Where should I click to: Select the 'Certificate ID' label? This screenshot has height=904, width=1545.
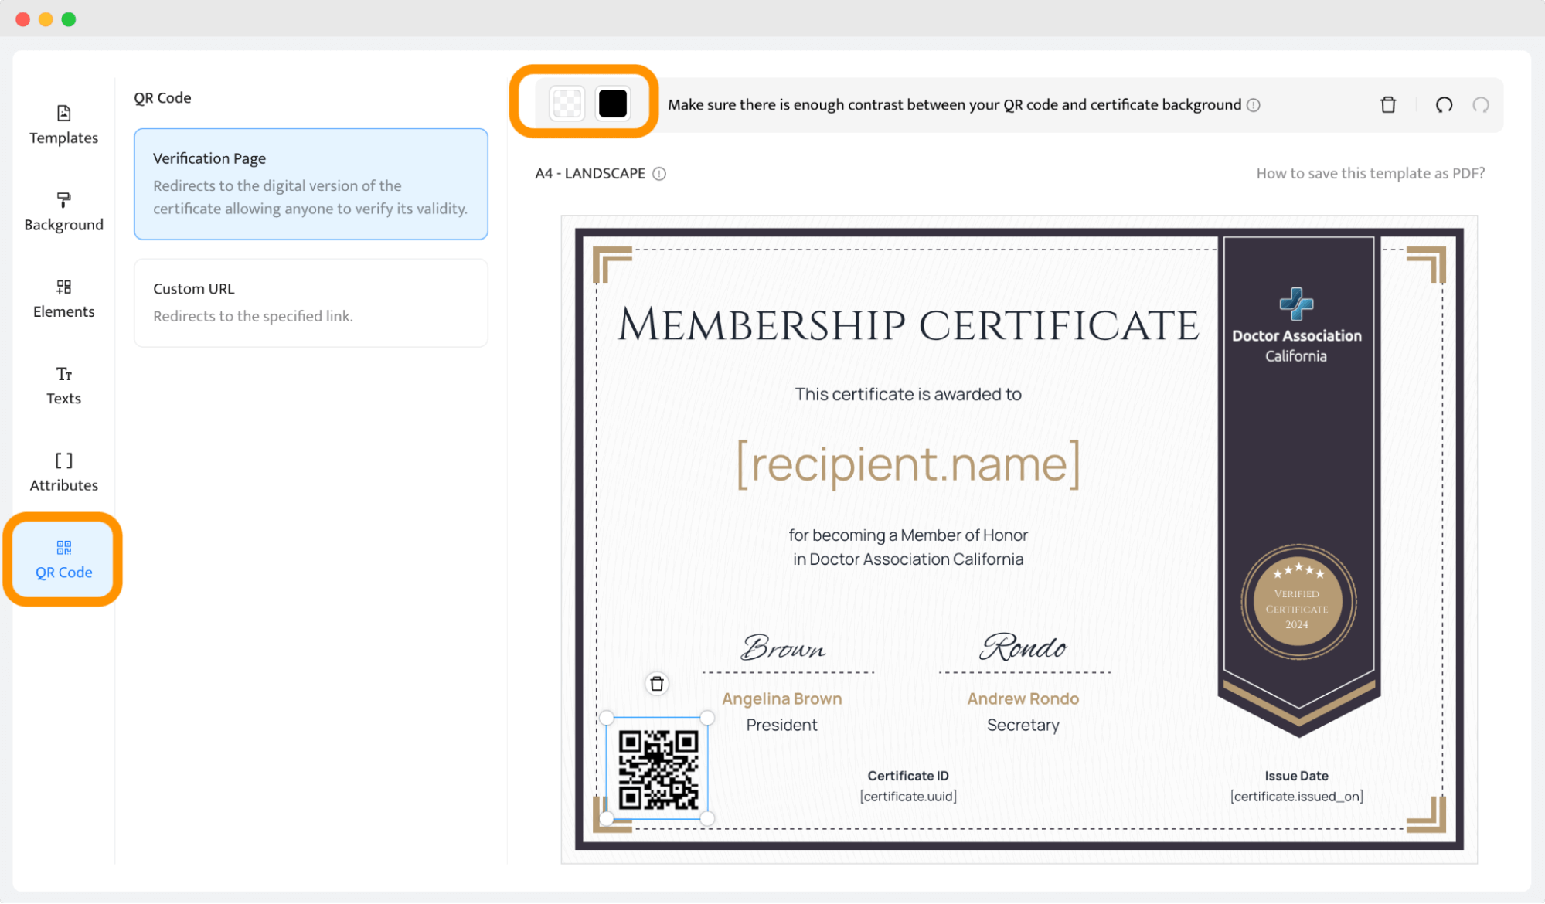pos(907,776)
